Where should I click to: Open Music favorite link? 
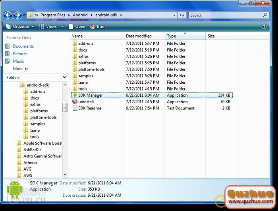click(18, 61)
